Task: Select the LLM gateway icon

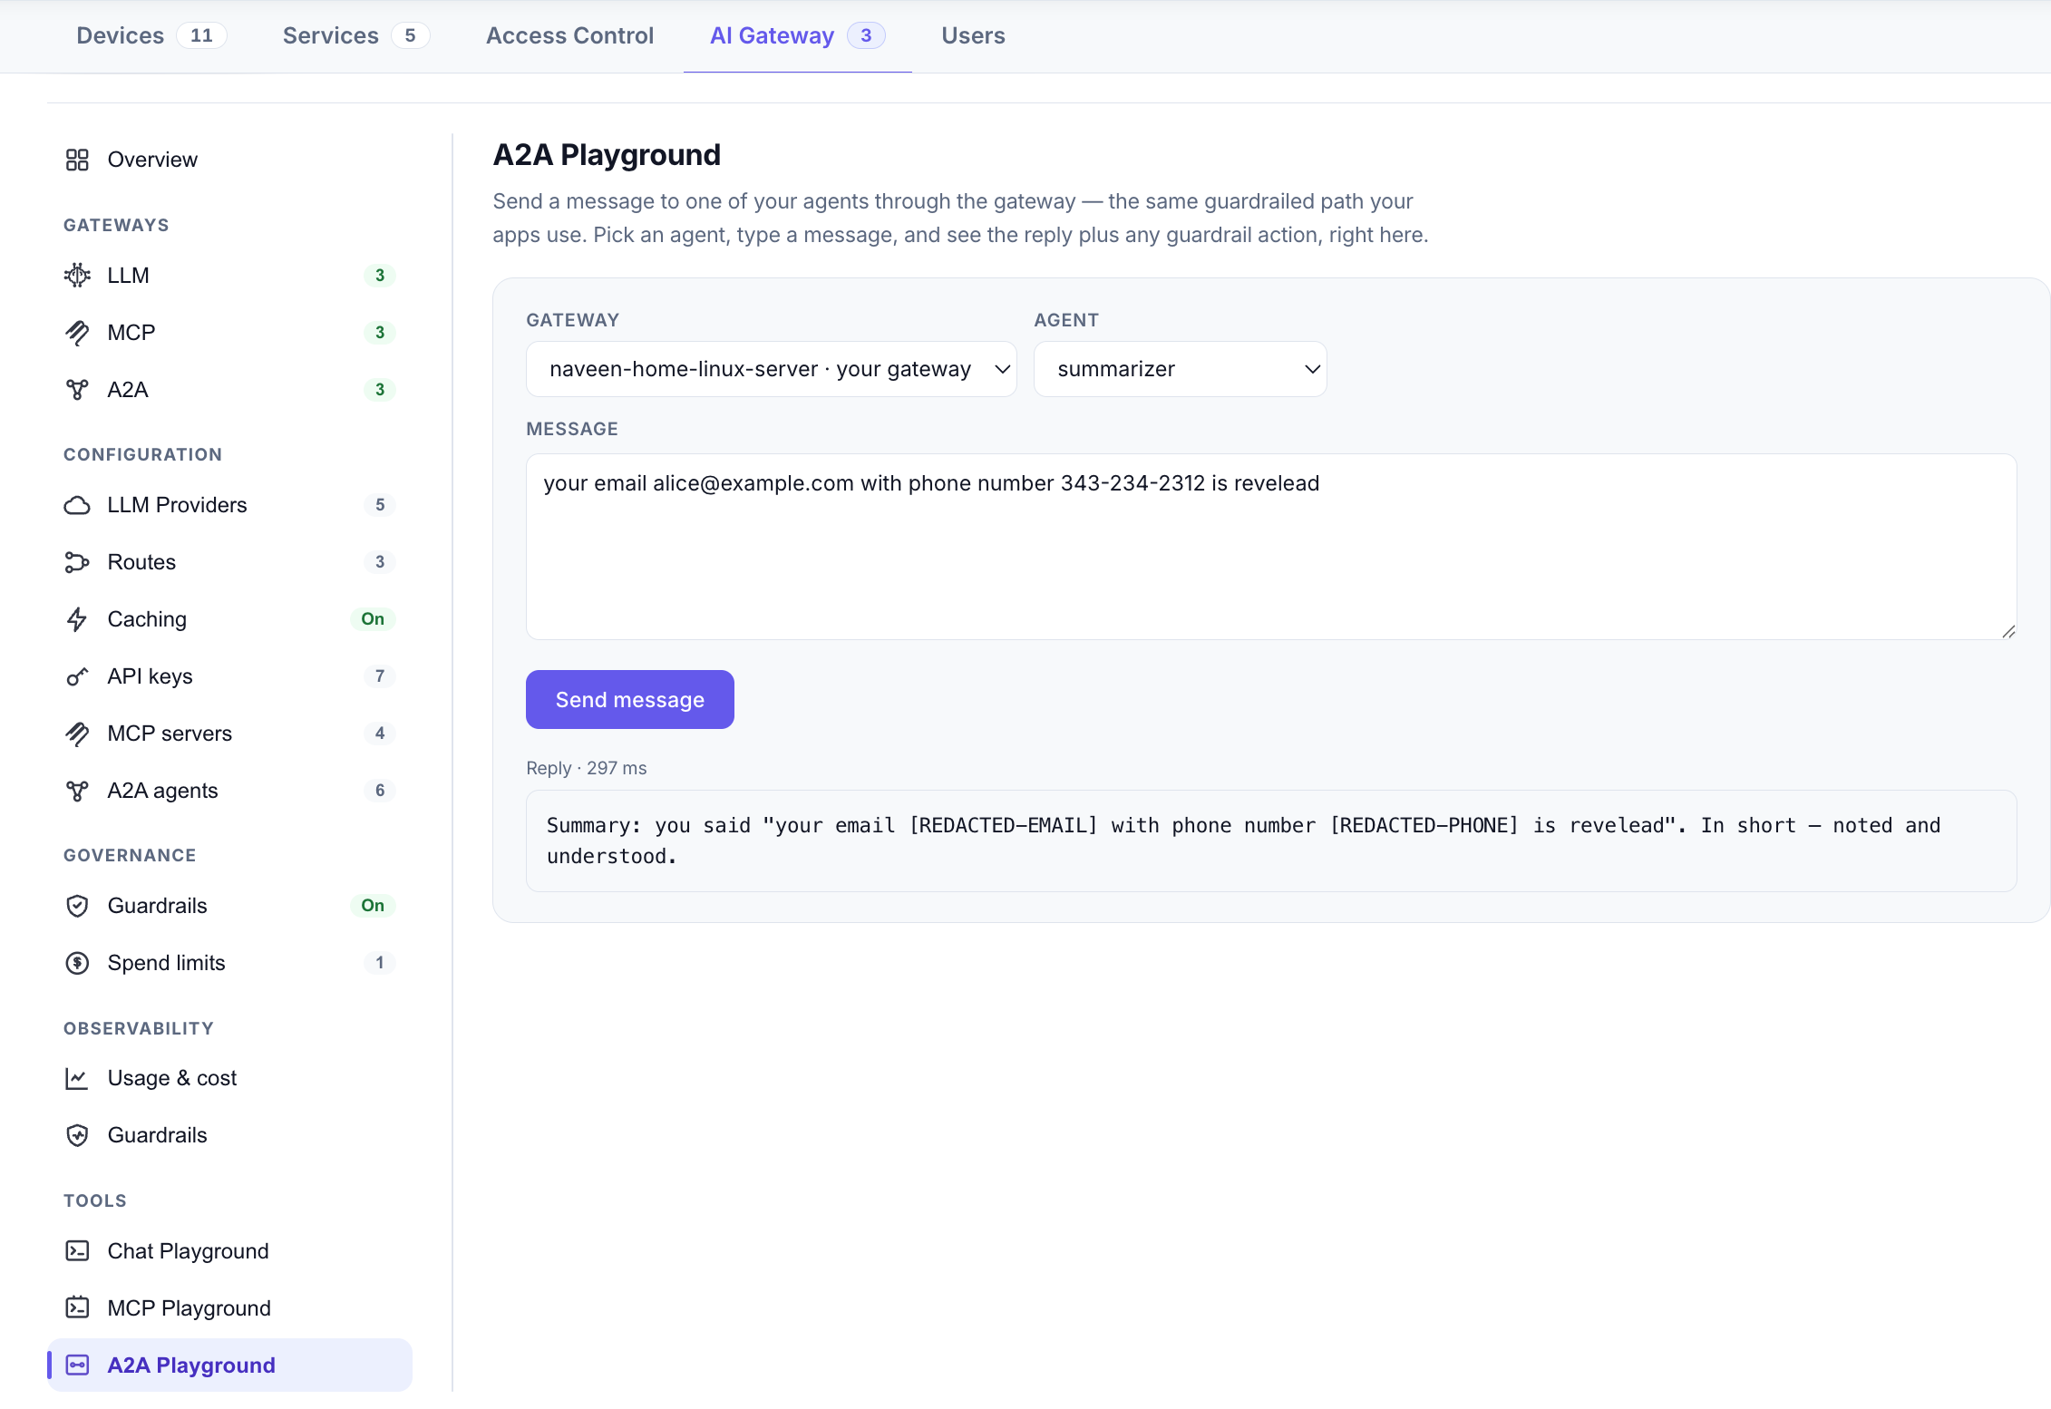Action: point(77,275)
